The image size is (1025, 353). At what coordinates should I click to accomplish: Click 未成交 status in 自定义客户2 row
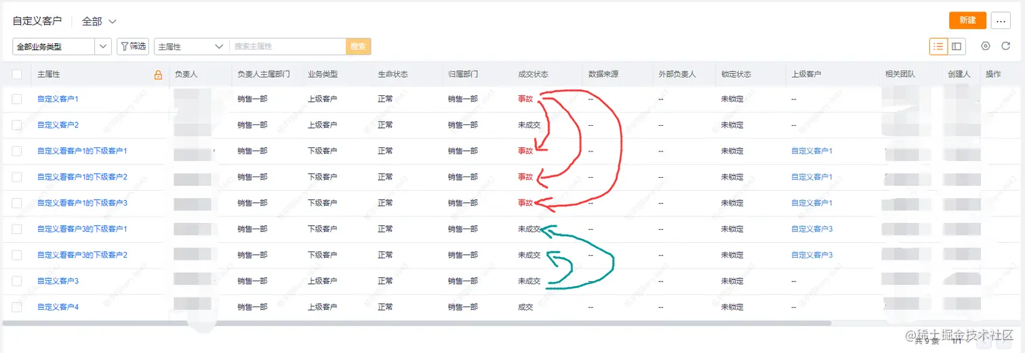tap(529, 125)
